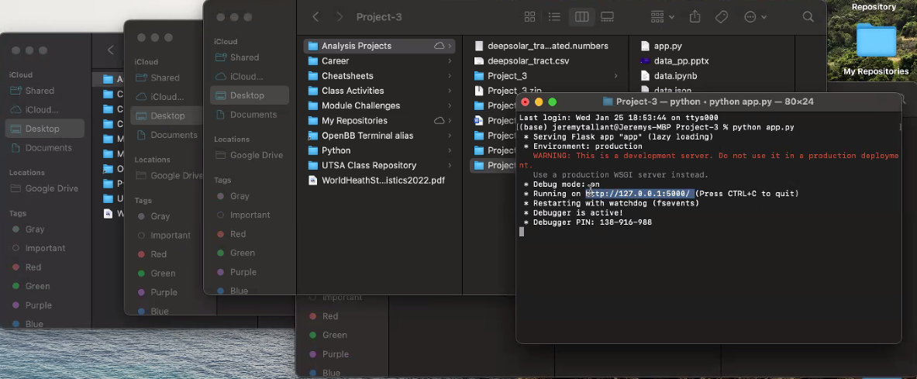Go back in the leftmost Finder window
The image size is (917, 379).
[111, 50]
